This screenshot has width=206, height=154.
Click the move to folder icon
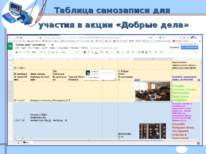tap(52, 45)
